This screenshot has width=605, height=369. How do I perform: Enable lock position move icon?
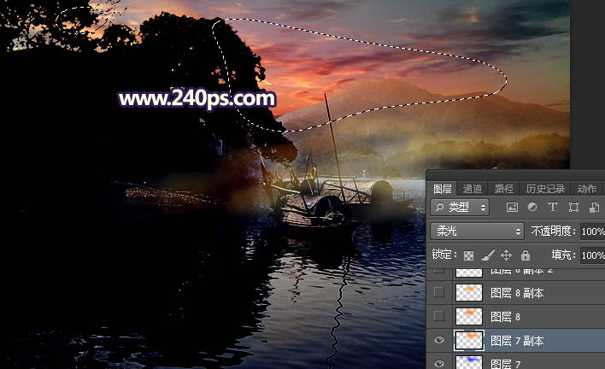point(506,255)
